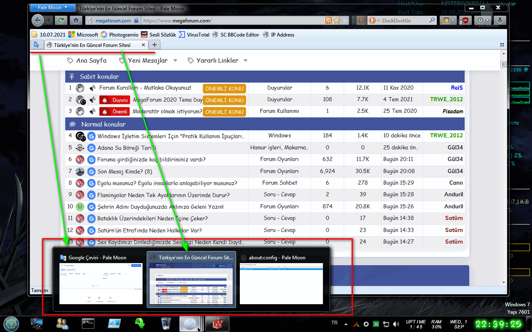532x332 pixels.
Task: Launch Command Prompt from the taskbar
Action: tap(88, 324)
